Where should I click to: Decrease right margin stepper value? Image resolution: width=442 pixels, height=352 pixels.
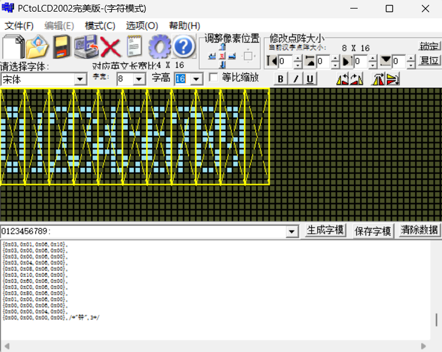click(373, 65)
